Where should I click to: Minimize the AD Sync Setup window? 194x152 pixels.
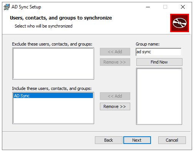(148, 7)
